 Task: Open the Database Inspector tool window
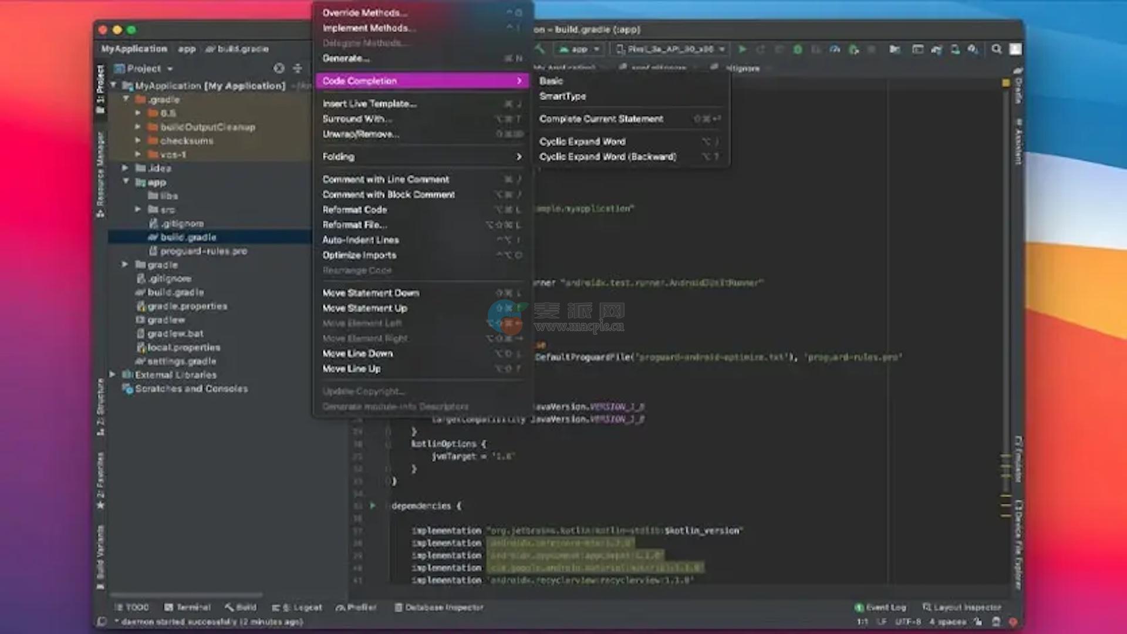(439, 608)
